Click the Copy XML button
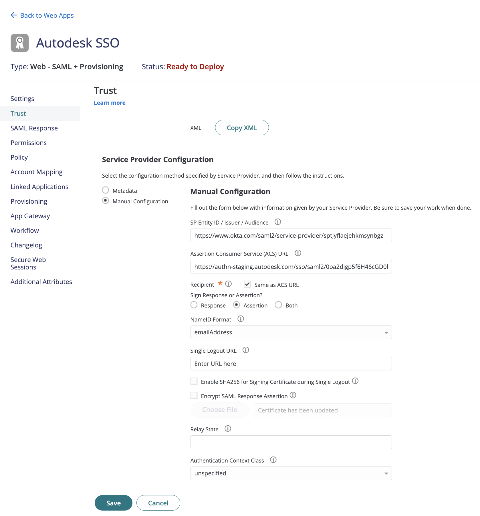This screenshot has width=480, height=516. [242, 128]
